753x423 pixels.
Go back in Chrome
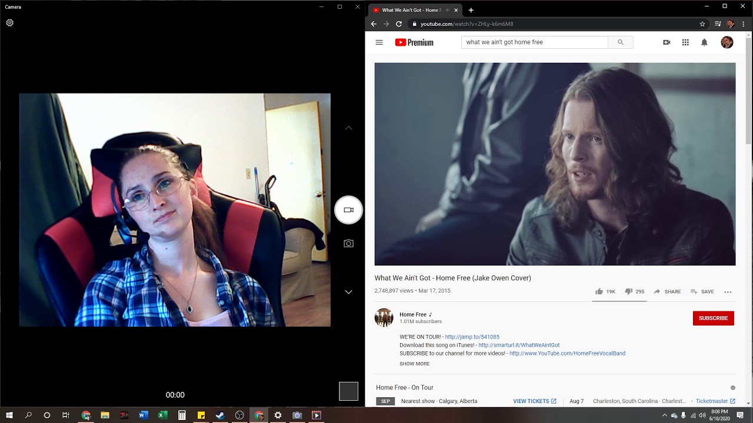(374, 24)
